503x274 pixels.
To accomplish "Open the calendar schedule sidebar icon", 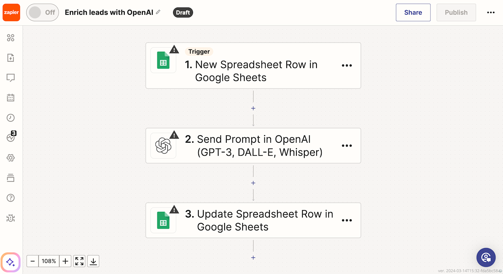I will tap(11, 97).
